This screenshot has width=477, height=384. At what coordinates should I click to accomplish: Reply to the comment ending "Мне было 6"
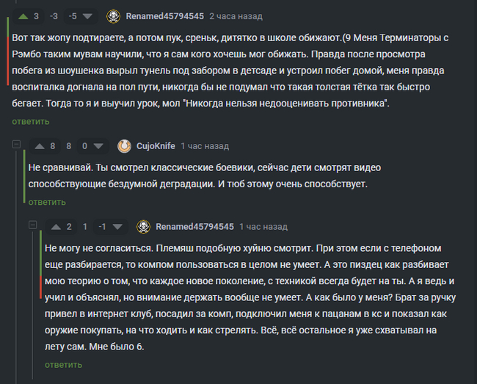click(63, 364)
